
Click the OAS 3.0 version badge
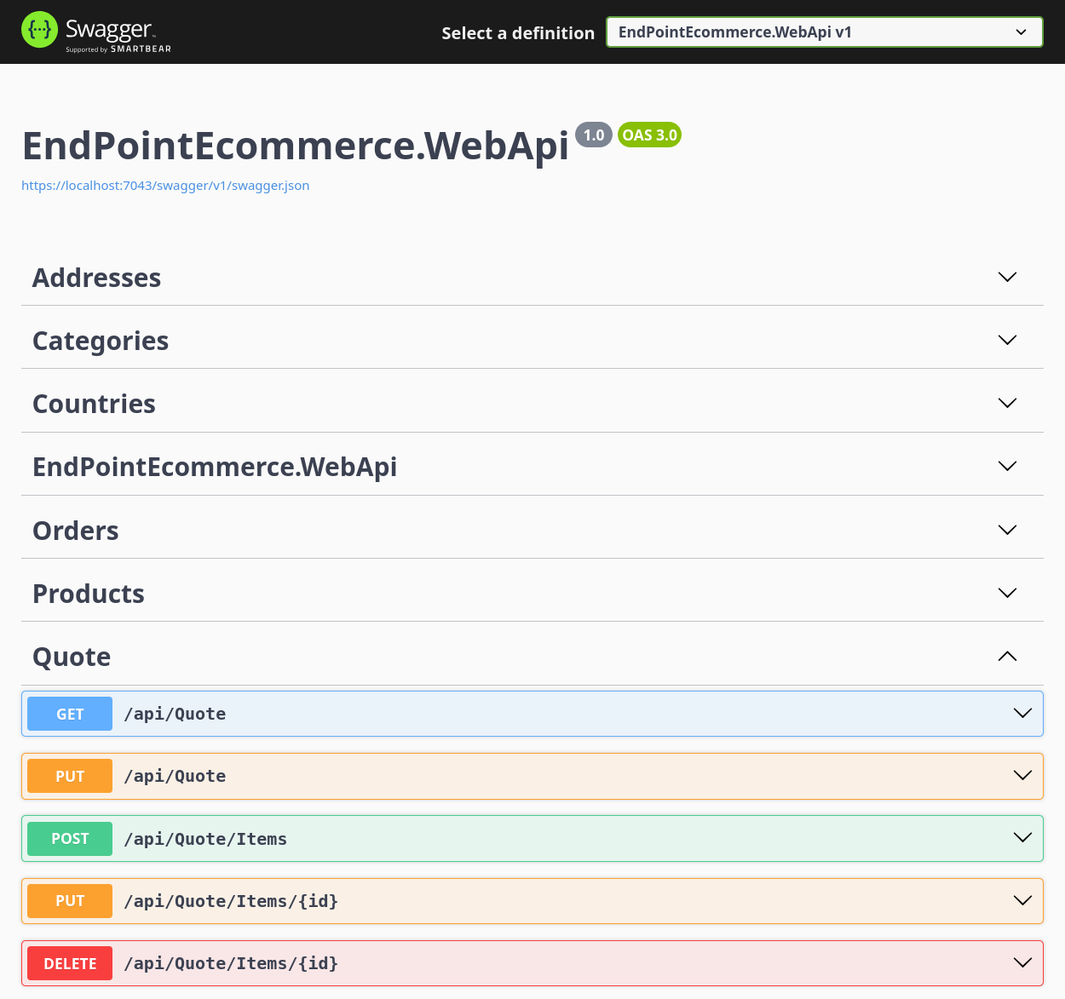click(649, 135)
